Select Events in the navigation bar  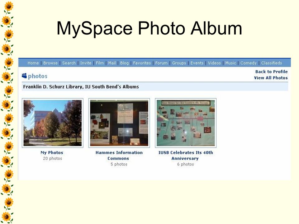point(197,63)
